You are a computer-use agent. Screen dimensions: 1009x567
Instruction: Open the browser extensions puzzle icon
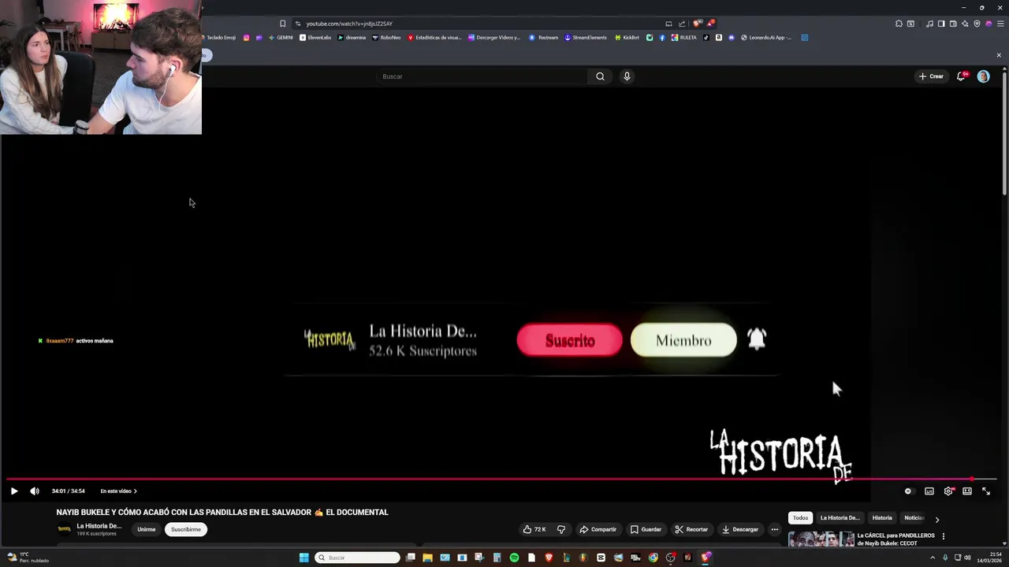click(x=899, y=24)
